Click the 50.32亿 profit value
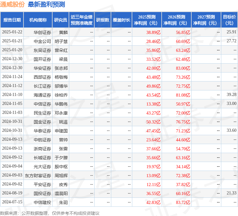Screen dimensions: 238x216 (153, 122)
